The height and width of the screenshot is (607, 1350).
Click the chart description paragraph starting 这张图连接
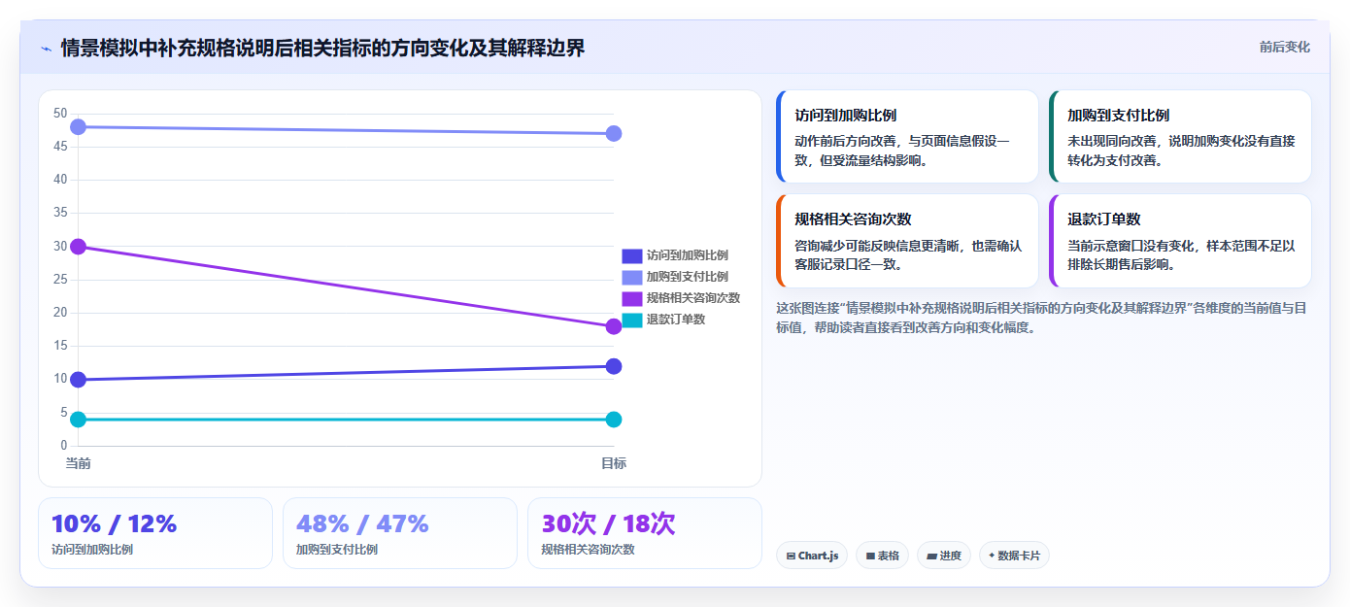point(1043,318)
